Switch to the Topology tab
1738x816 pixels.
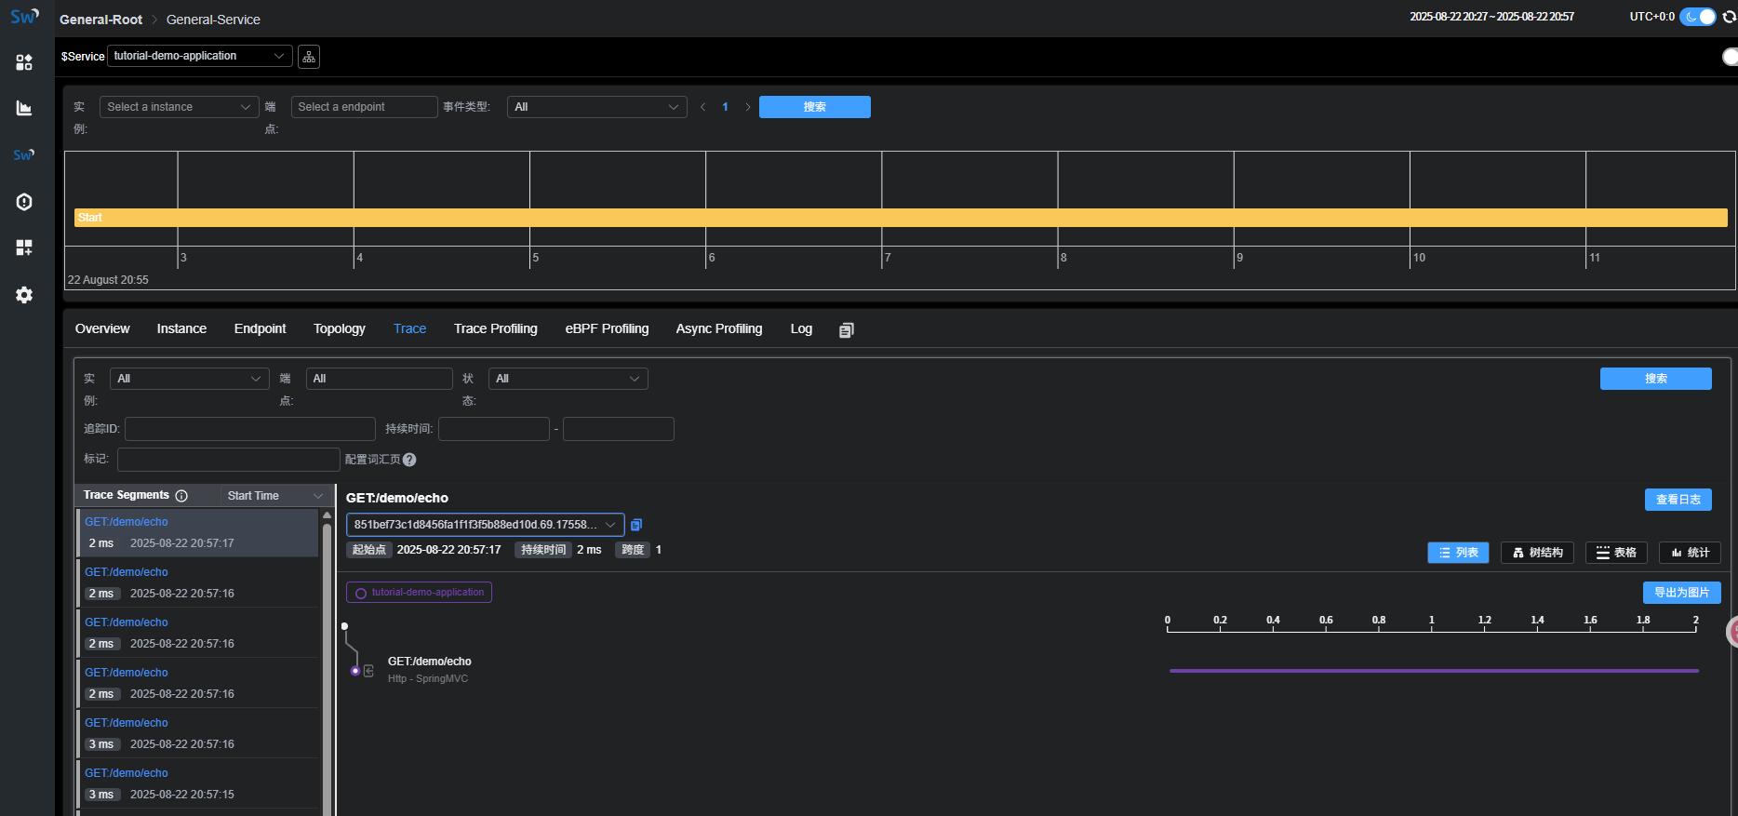(339, 328)
